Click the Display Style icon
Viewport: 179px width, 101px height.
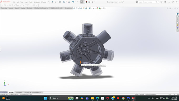click(x=90, y=8)
